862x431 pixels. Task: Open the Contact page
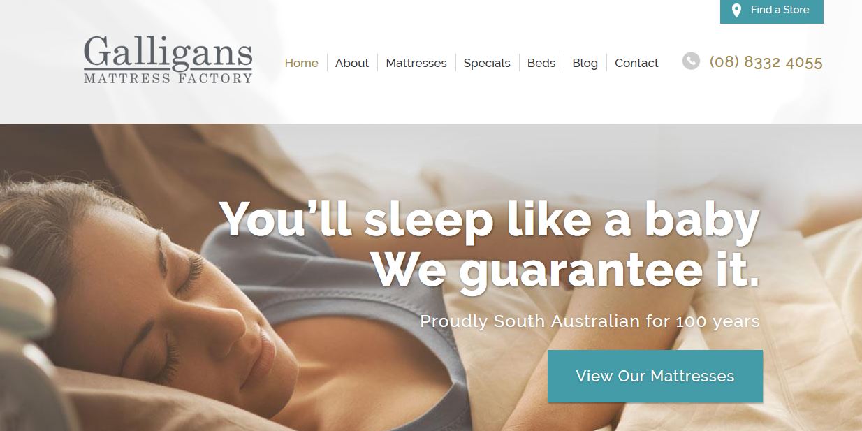click(x=636, y=63)
